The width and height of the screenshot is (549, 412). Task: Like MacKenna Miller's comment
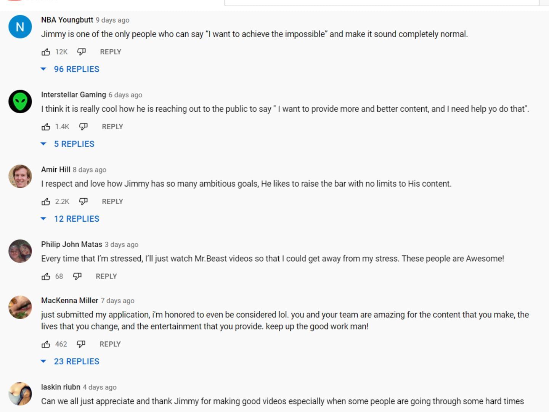click(x=46, y=344)
